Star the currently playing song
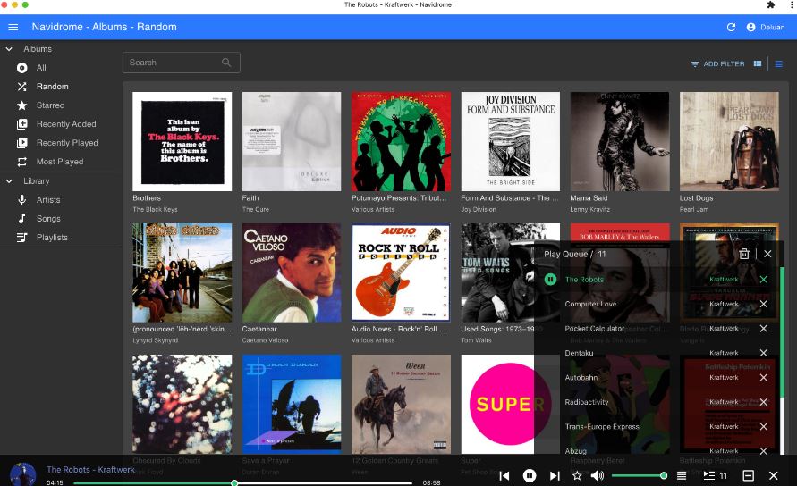Viewport: 797px width, 486px height. tap(577, 476)
